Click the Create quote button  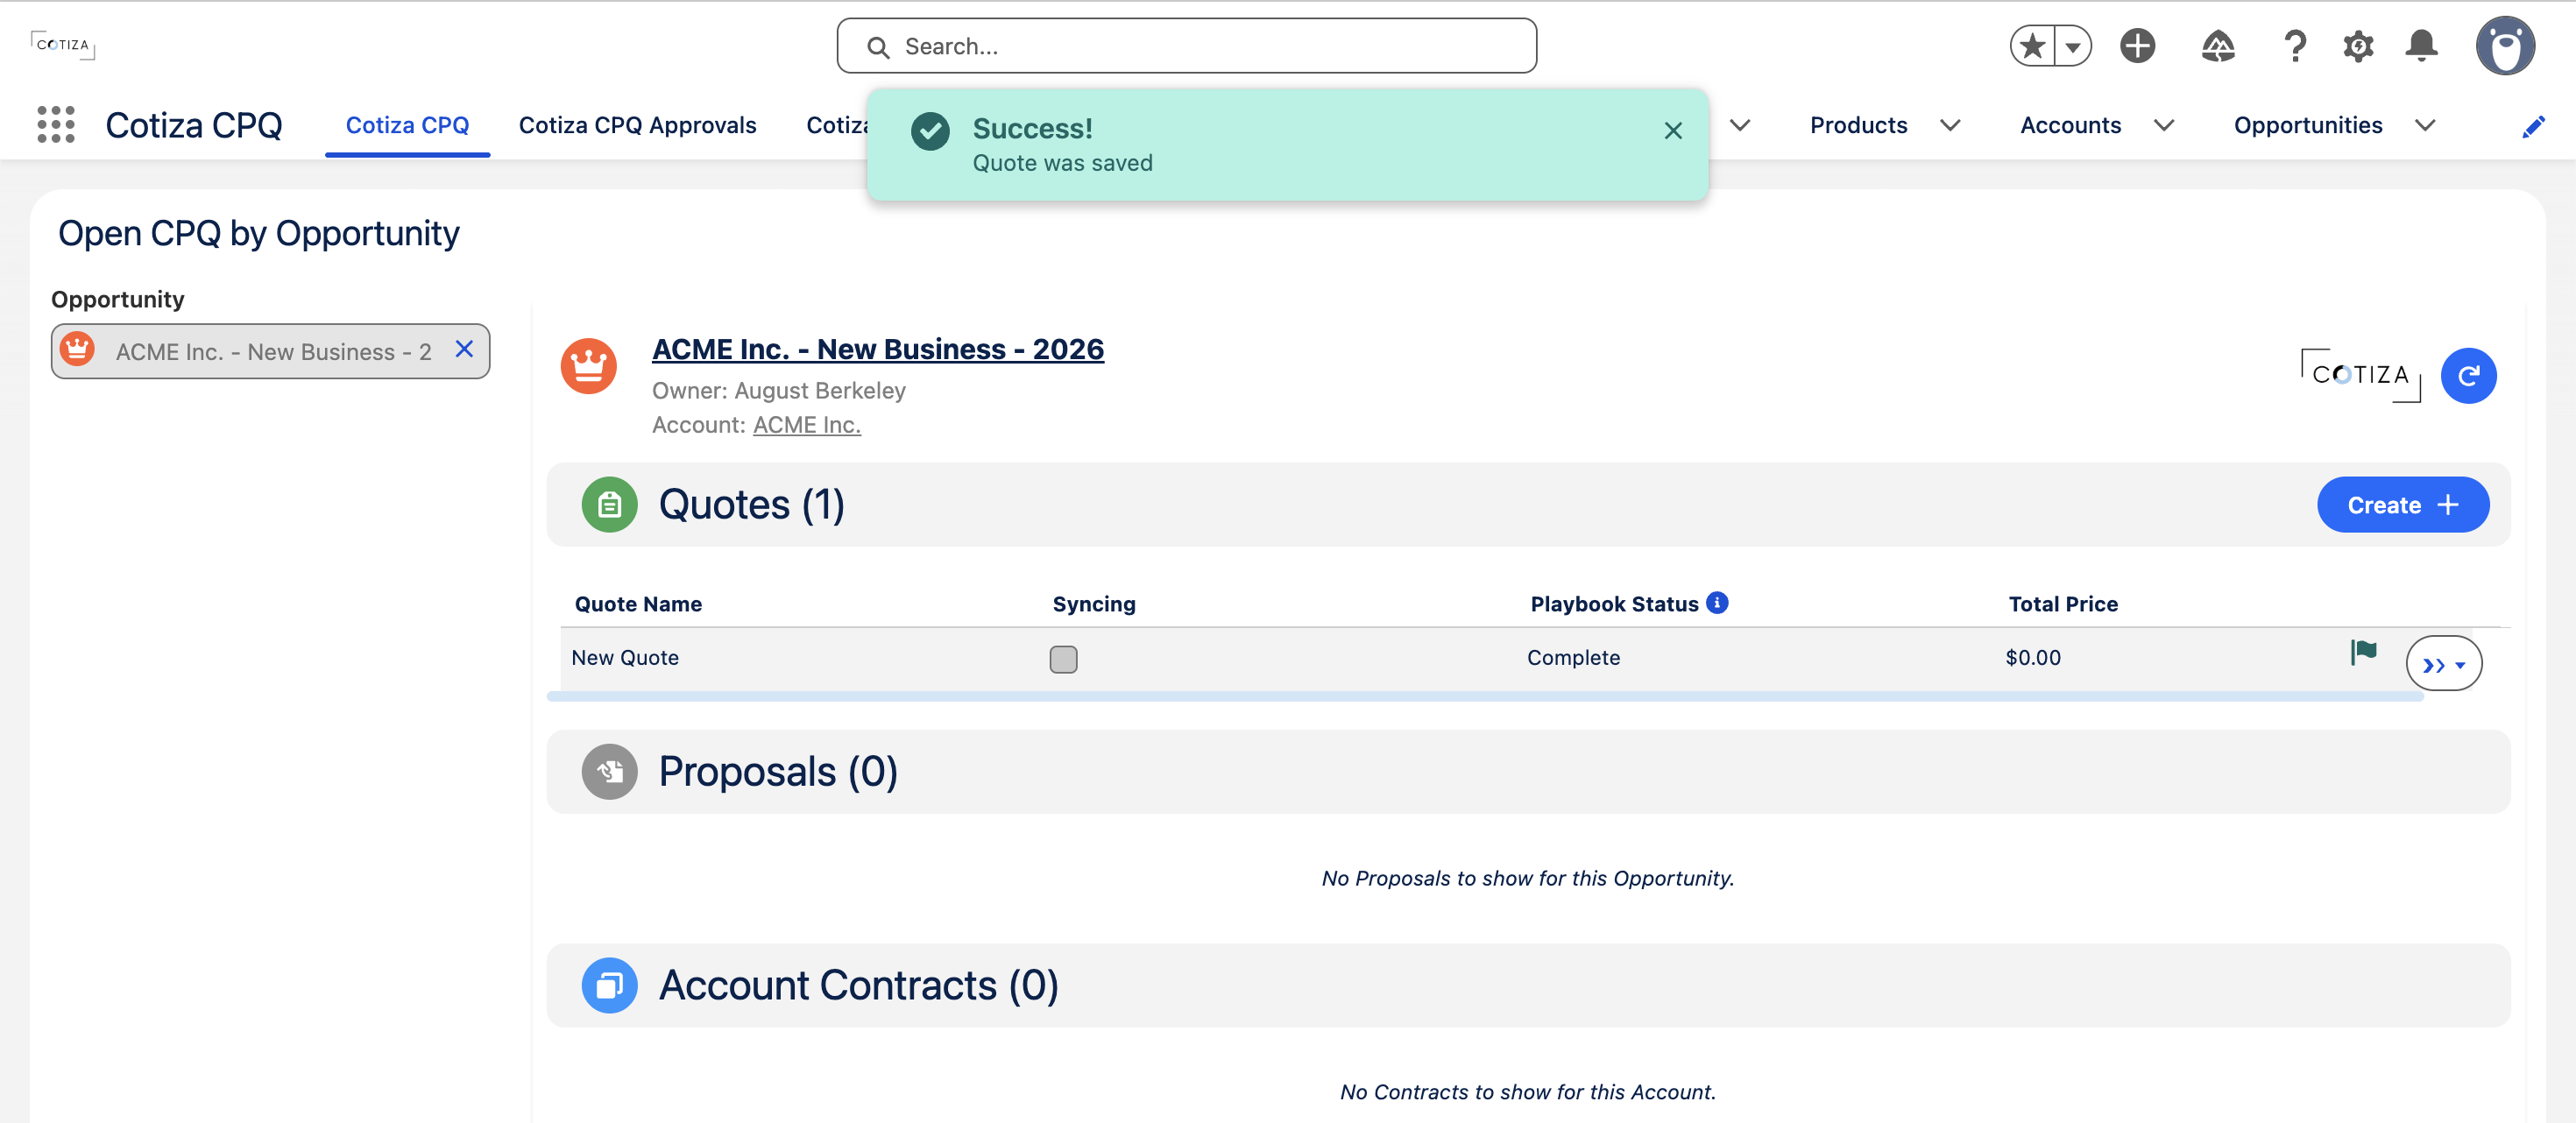(2402, 505)
